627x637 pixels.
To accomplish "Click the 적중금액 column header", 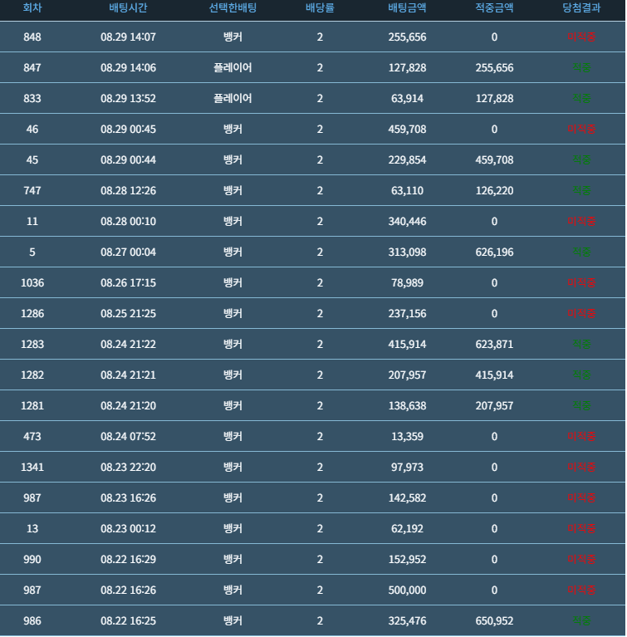I will click(494, 7).
